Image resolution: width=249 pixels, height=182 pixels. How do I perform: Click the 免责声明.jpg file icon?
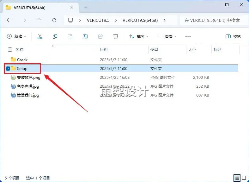[13, 86]
